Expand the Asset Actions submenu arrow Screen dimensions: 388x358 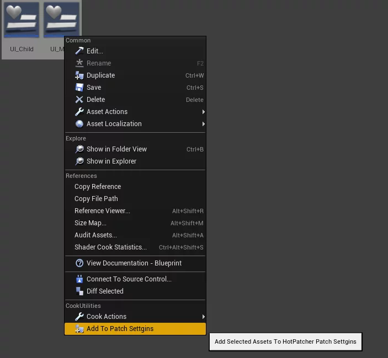[x=203, y=112]
